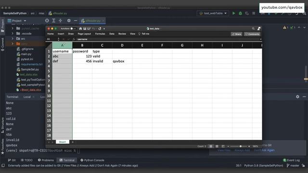Click the read-only lock icon in status bar
The image size is (308, 173).
tap(303, 165)
